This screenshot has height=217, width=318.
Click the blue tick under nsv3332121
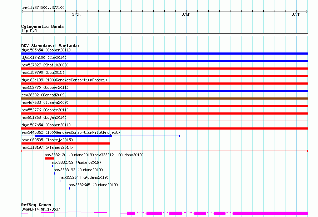pyautogui.click(x=95, y=158)
